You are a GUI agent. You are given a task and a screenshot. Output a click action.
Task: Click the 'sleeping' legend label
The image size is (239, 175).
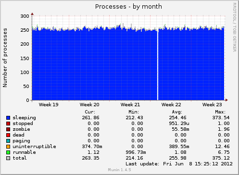pos(24,118)
